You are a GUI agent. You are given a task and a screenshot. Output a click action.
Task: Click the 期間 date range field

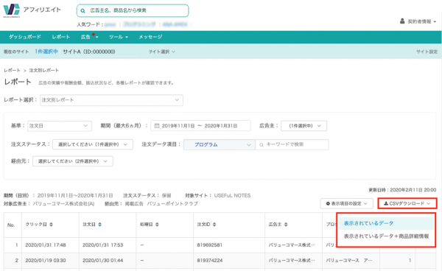[x=200, y=126]
